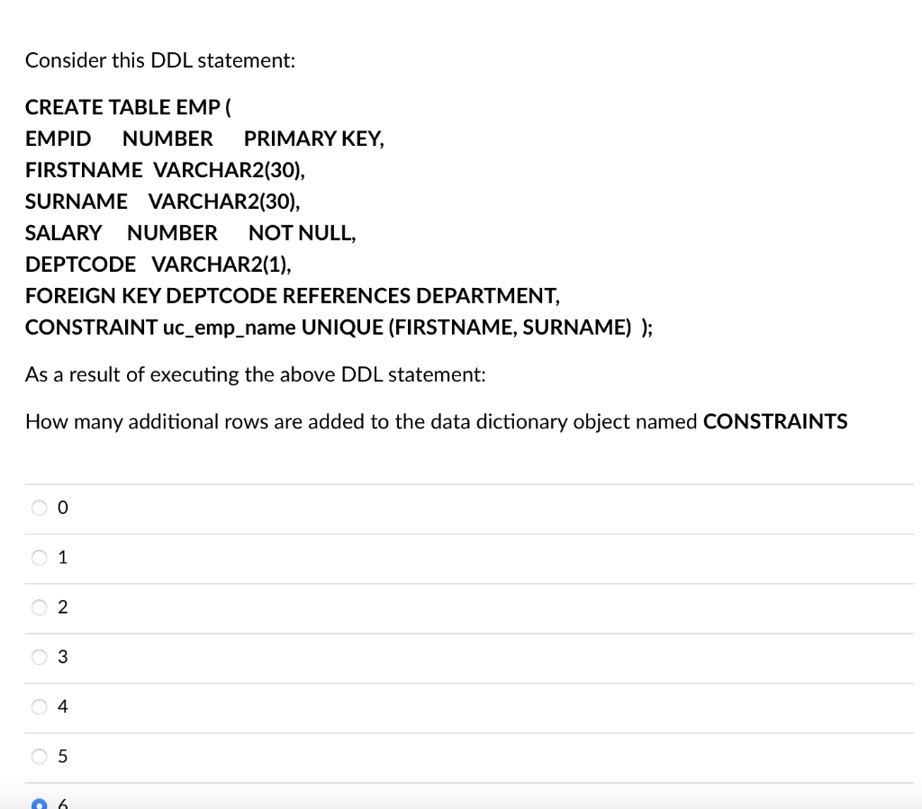Click the partially visible option 6 label
Viewport: 922px width, 809px height.
tap(61, 804)
